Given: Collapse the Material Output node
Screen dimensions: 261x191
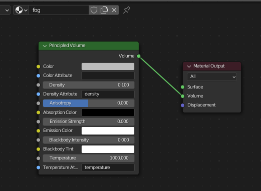Looking at the screenshot, I should [189, 66].
